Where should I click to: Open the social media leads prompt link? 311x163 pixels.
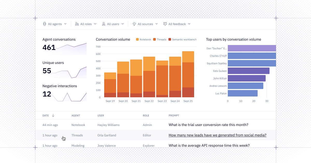point(217,135)
